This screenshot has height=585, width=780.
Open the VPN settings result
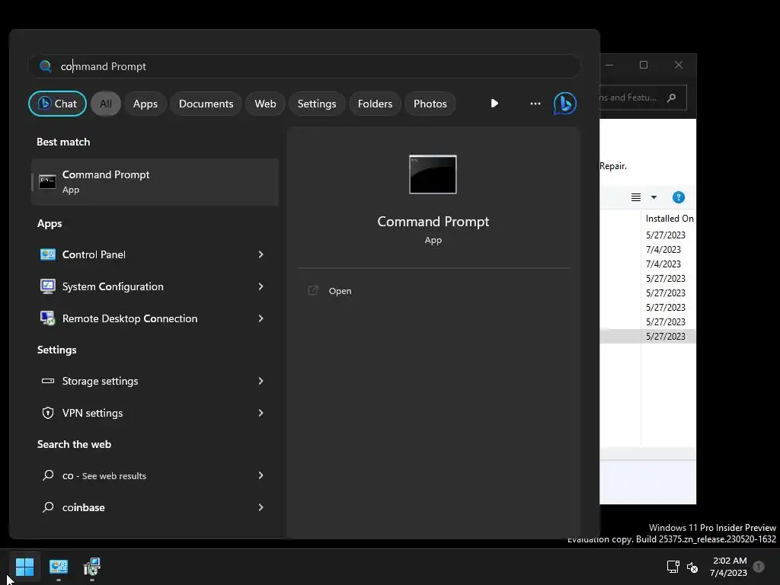coord(155,413)
